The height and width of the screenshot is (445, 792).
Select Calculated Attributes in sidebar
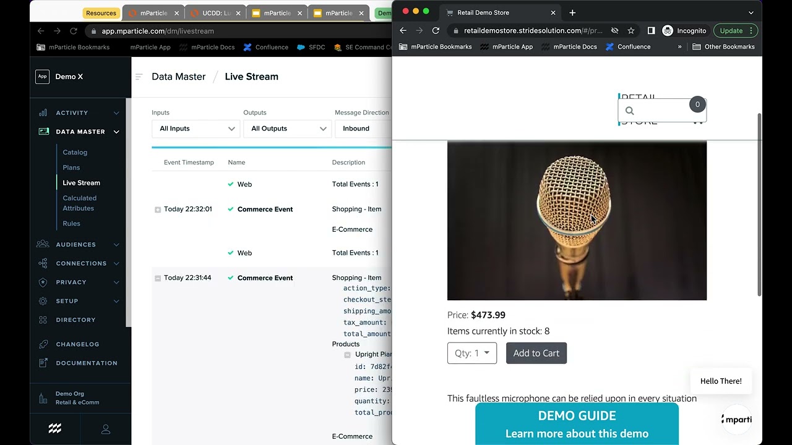coord(79,203)
